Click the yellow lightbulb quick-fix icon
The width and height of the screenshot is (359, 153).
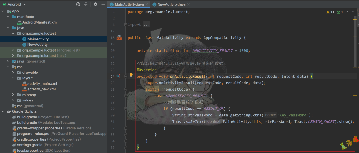tap(132, 76)
